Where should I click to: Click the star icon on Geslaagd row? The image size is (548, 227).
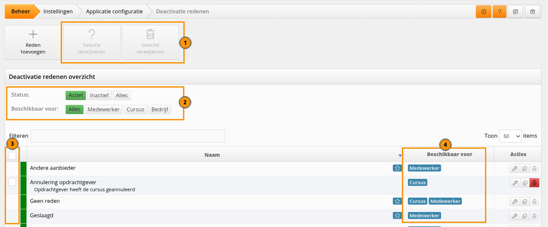[x=397, y=216]
